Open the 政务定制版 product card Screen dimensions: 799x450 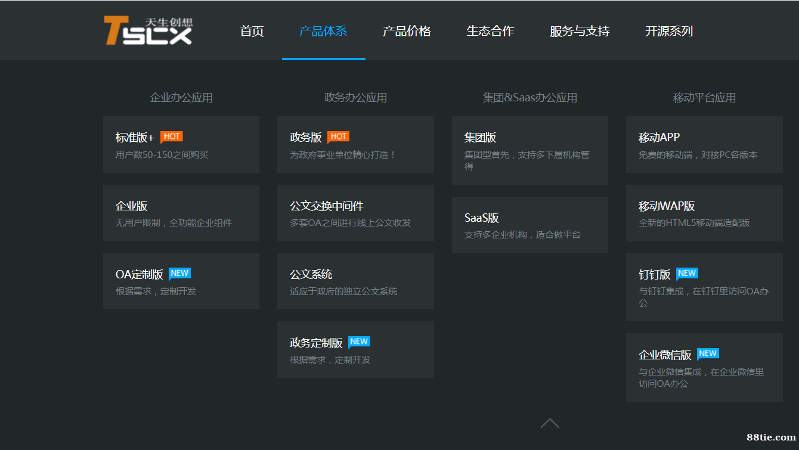355,349
